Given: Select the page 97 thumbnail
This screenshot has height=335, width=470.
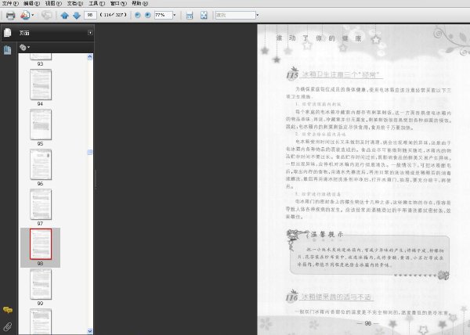Looking at the screenshot, I should [x=41, y=204].
